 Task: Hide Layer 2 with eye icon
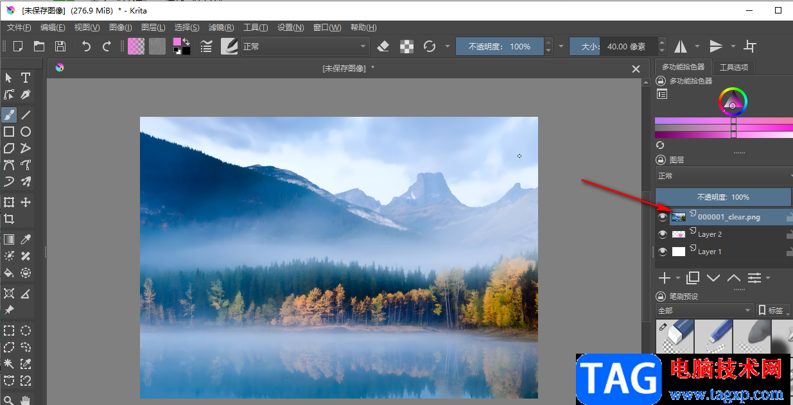click(x=663, y=234)
